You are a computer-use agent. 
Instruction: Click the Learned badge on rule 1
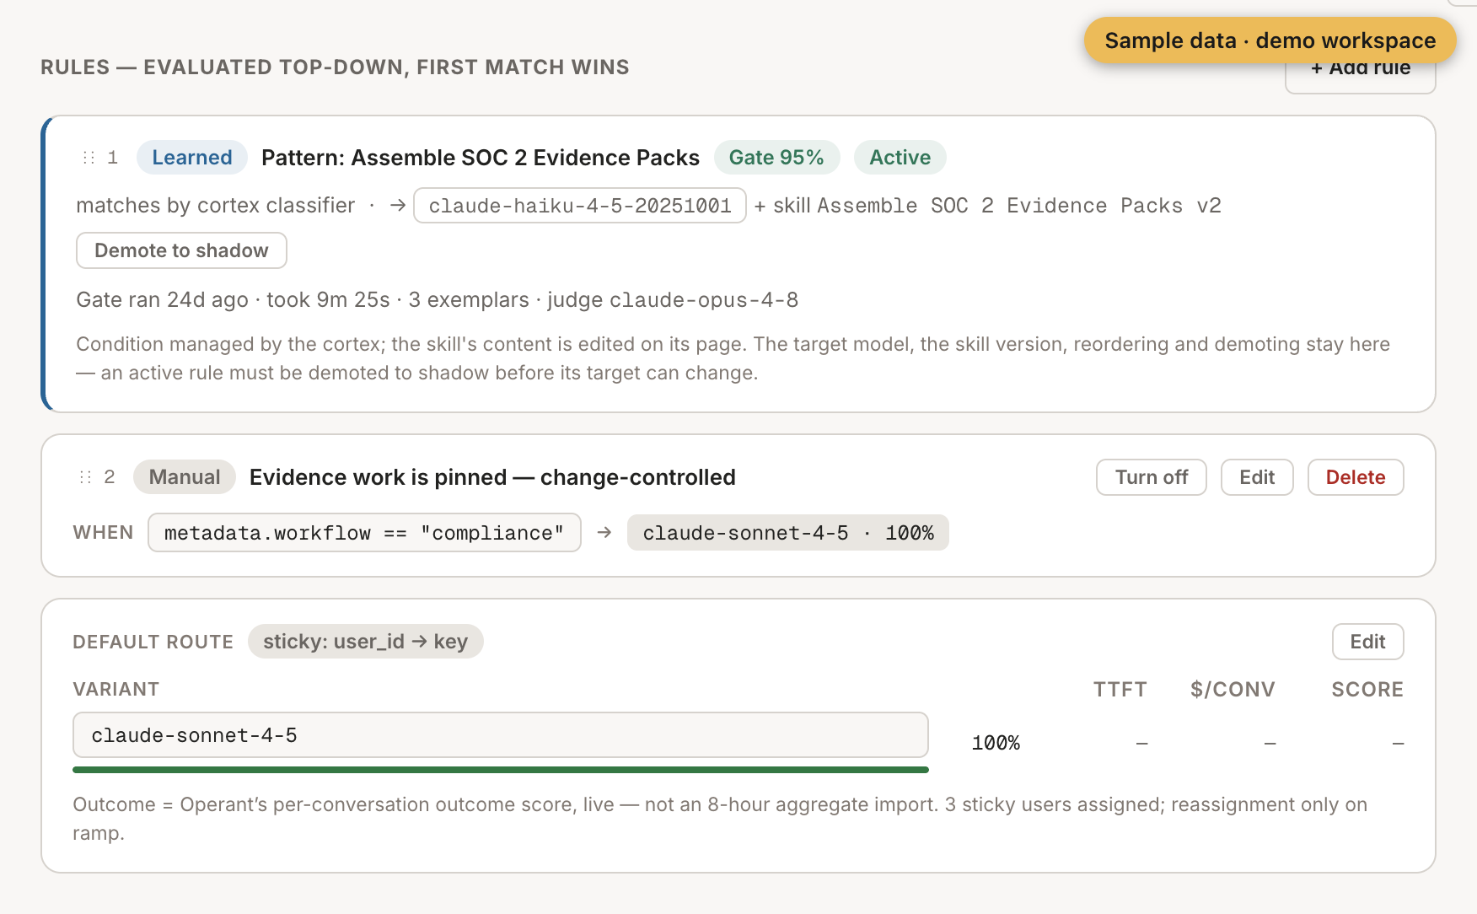pos(192,158)
